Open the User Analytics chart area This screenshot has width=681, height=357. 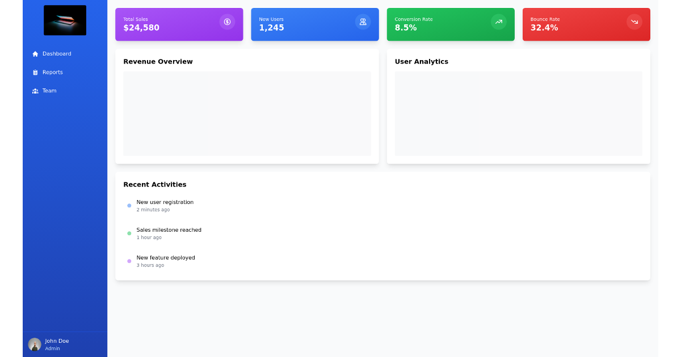518,113
